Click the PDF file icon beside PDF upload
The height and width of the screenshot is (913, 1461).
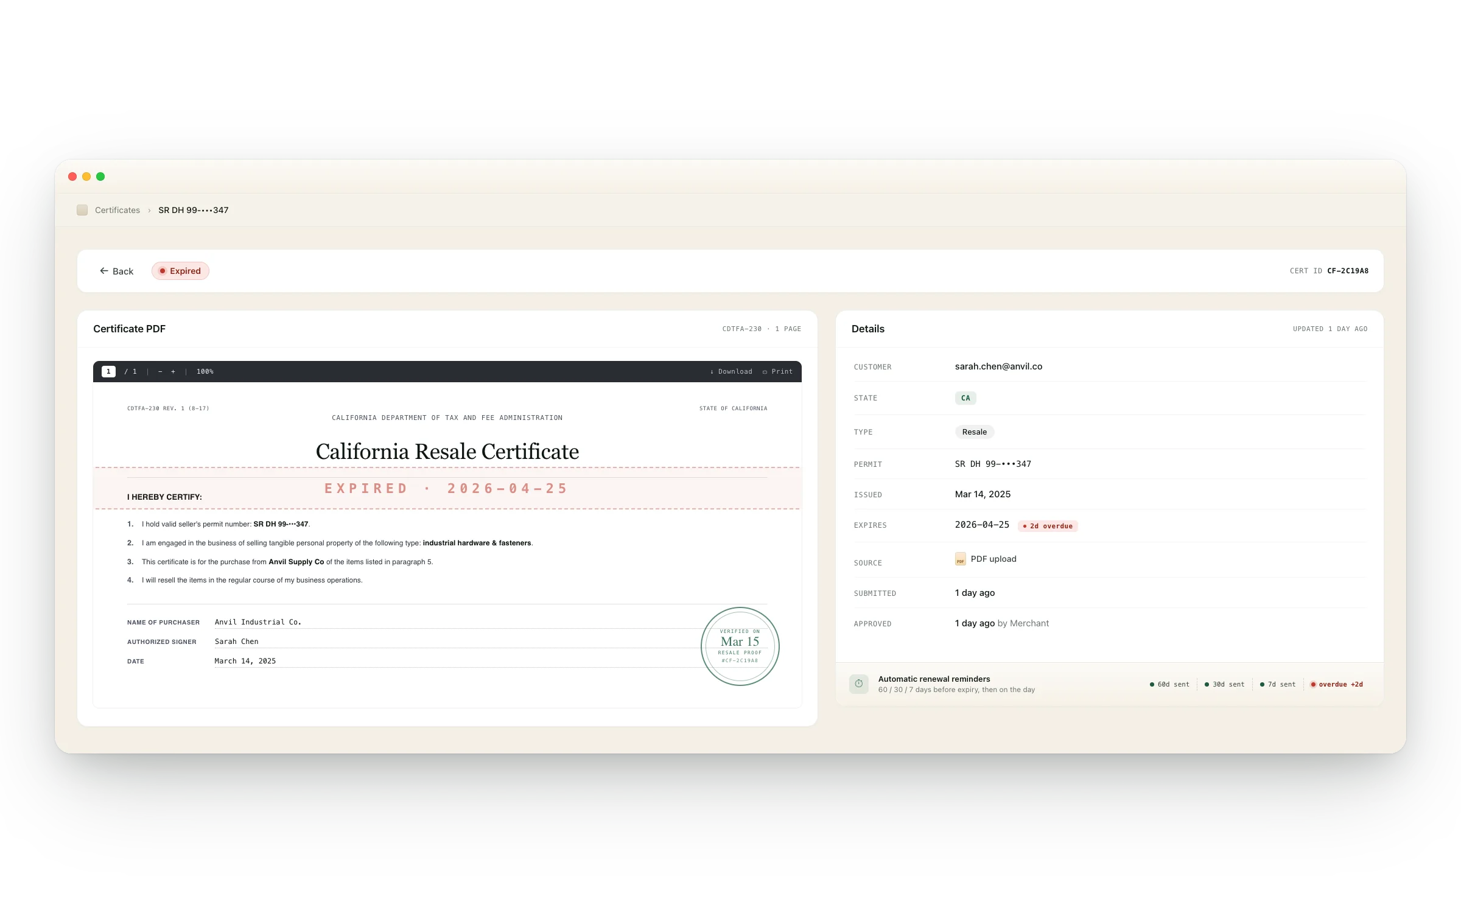pos(960,559)
